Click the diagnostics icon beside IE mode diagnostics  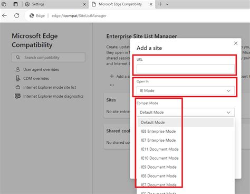17,96
